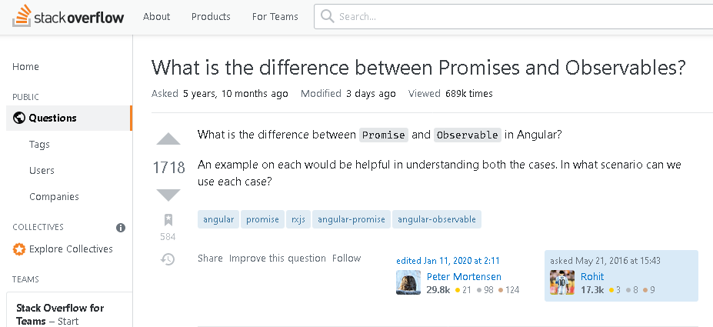Click the Share link under the question
The width and height of the screenshot is (713, 327).
point(210,259)
